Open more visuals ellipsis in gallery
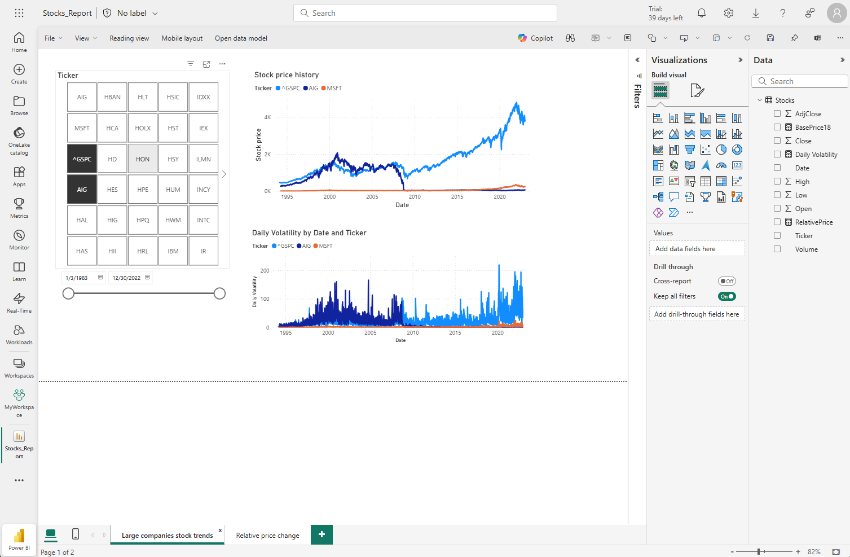 pyautogui.click(x=689, y=213)
